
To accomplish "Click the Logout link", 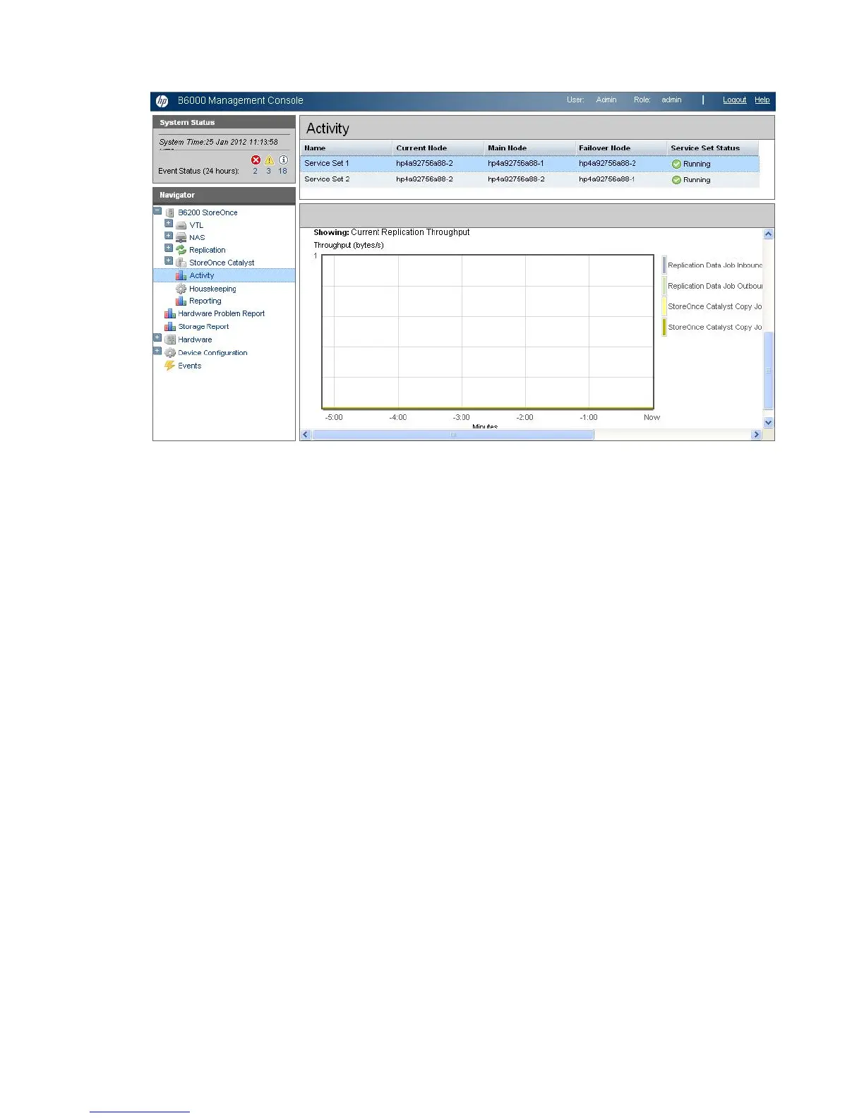I will click(x=734, y=100).
